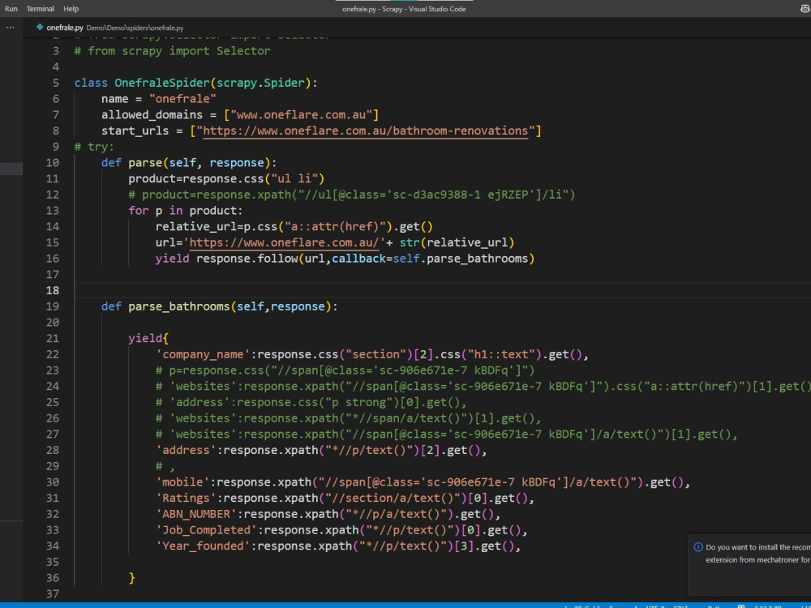Click the Demo\Demo\spiders\onefrale.py path label
This screenshot has height=608, width=811.
coord(135,28)
